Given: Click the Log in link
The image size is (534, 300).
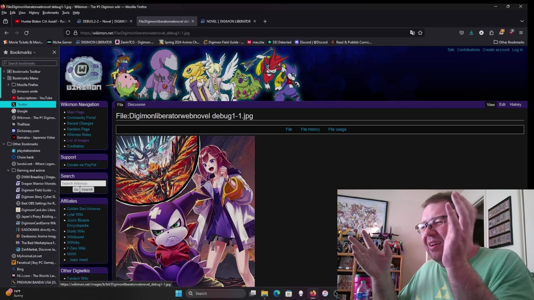Looking at the screenshot, I should click(x=517, y=50).
